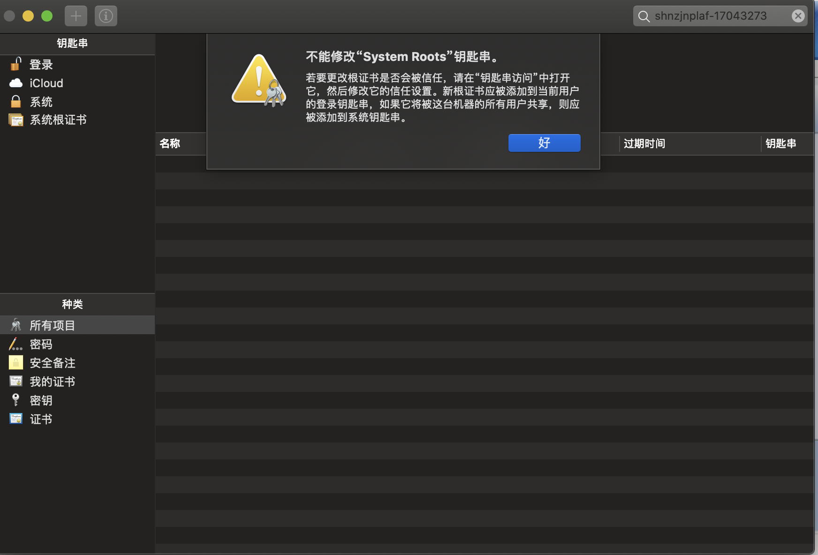Open the 证书 category
Image resolution: width=818 pixels, height=555 pixels.
point(41,419)
